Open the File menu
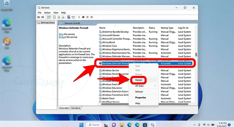 (40, 13)
